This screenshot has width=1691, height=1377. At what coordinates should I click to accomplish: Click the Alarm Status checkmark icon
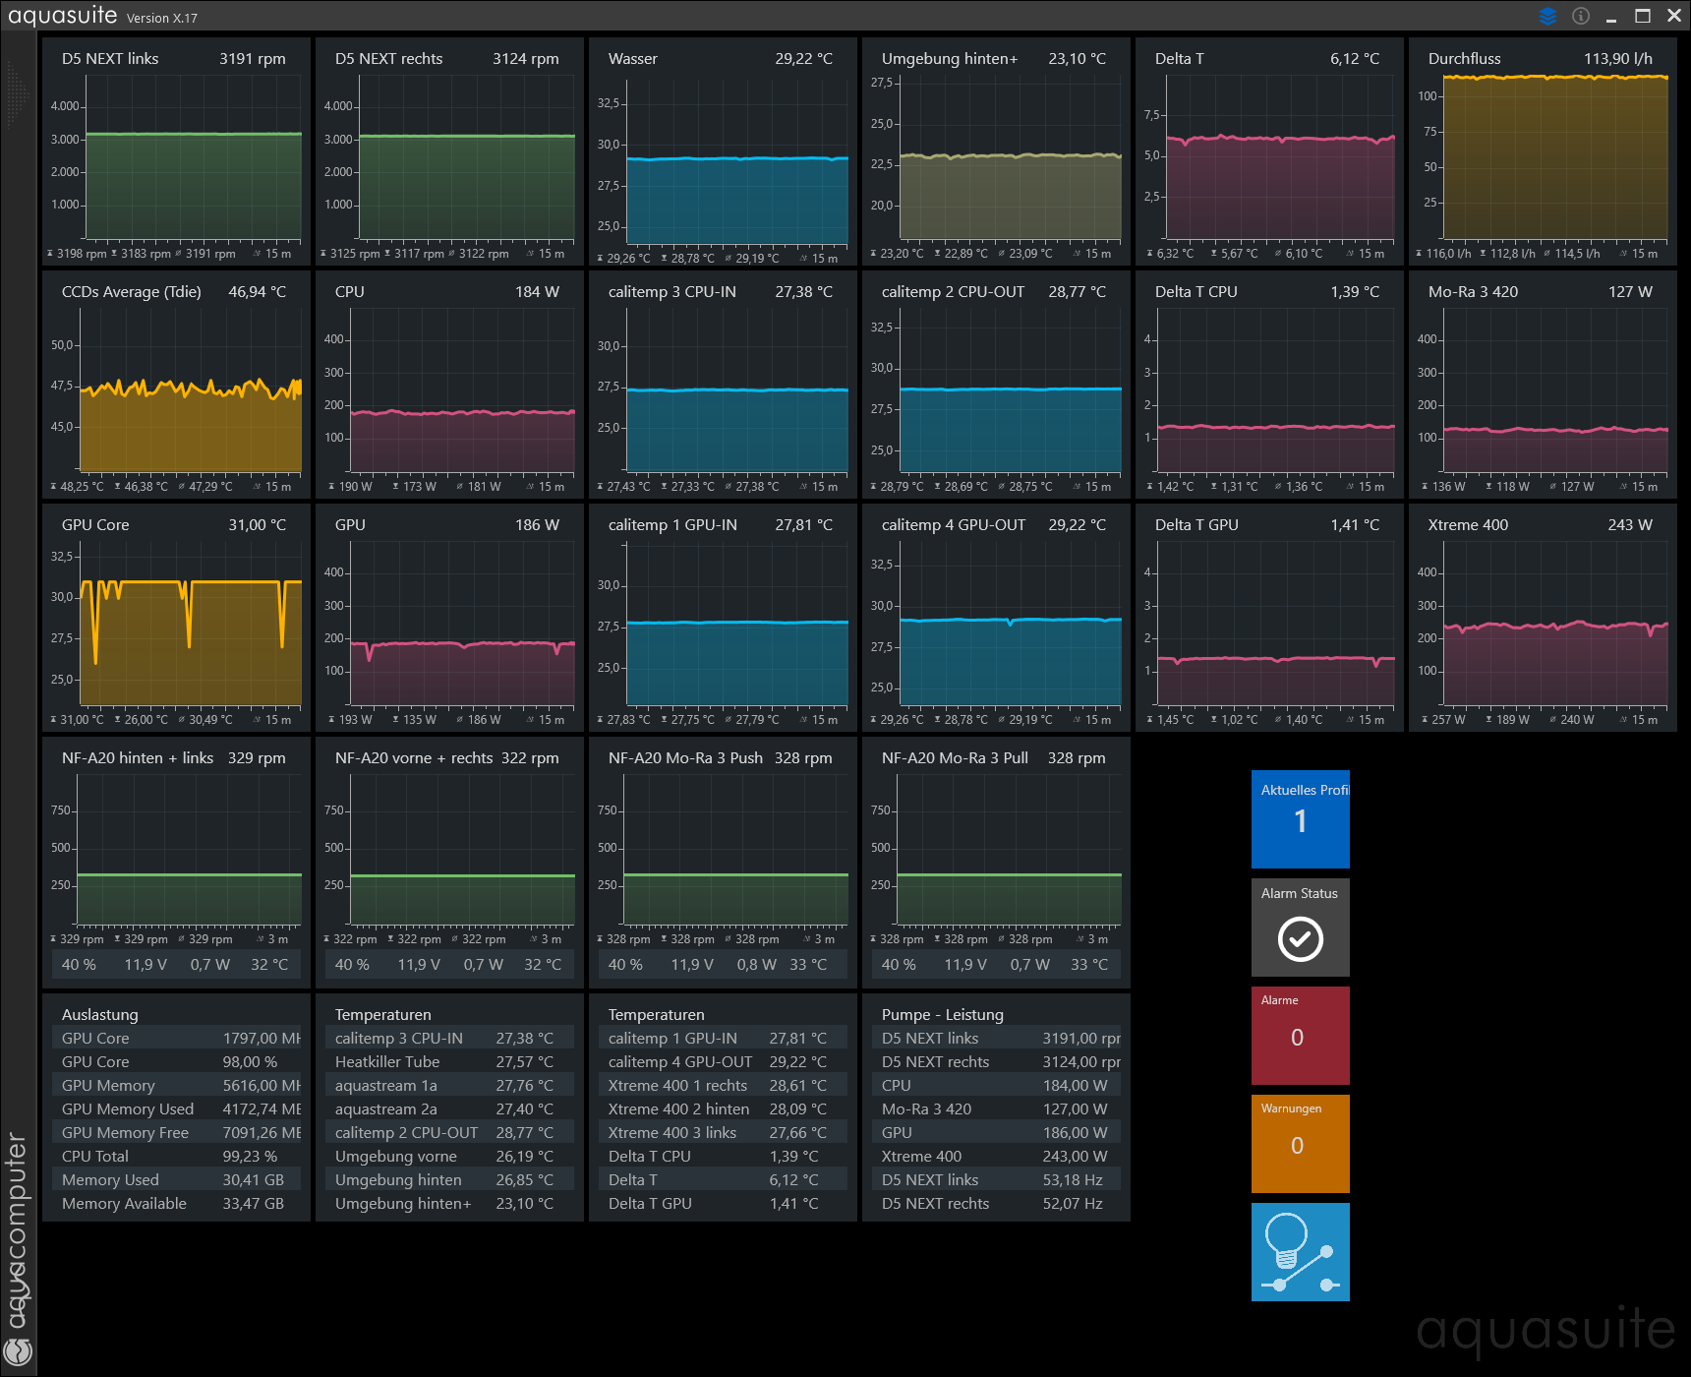coord(1300,938)
